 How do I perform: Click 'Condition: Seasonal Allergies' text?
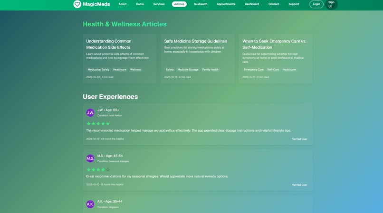click(x=113, y=161)
